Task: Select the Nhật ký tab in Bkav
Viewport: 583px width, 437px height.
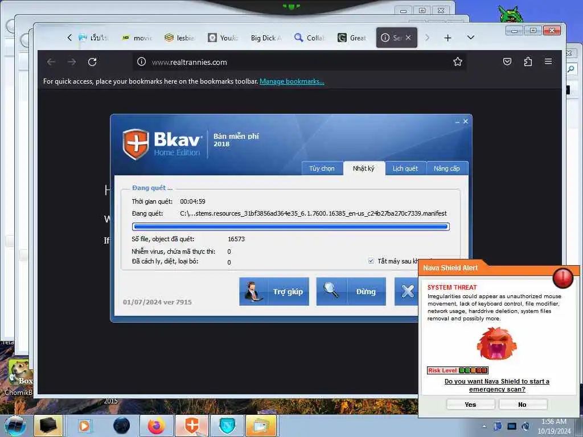Action: click(x=364, y=168)
